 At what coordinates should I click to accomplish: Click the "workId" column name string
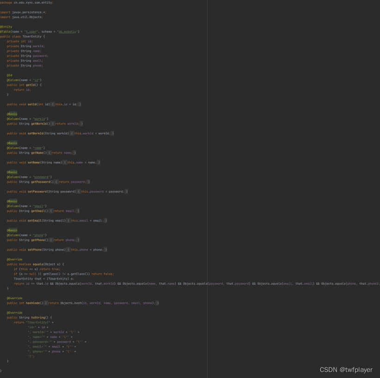pyautogui.click(x=40, y=119)
